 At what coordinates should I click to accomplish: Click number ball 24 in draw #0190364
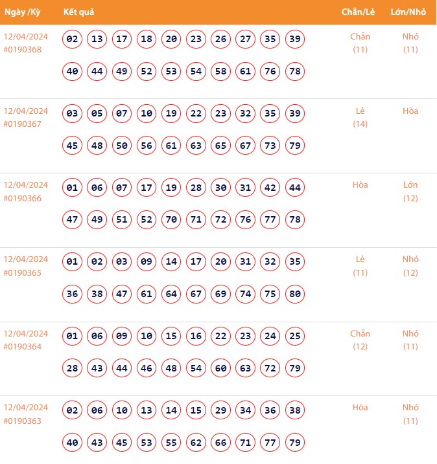pos(270,336)
